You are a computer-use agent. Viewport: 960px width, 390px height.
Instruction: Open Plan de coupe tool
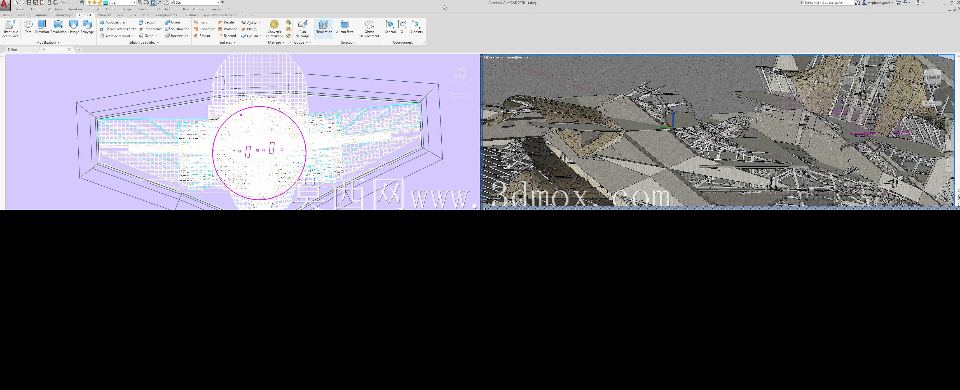coord(303,29)
